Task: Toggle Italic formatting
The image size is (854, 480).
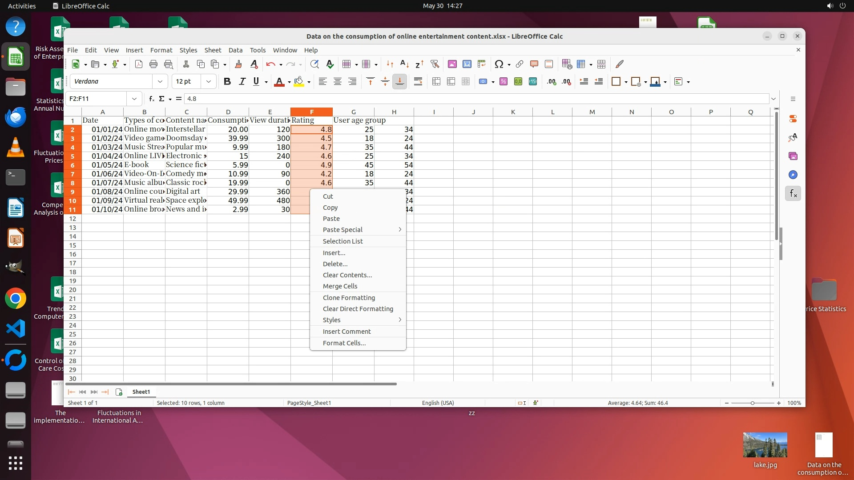Action: pos(242,82)
